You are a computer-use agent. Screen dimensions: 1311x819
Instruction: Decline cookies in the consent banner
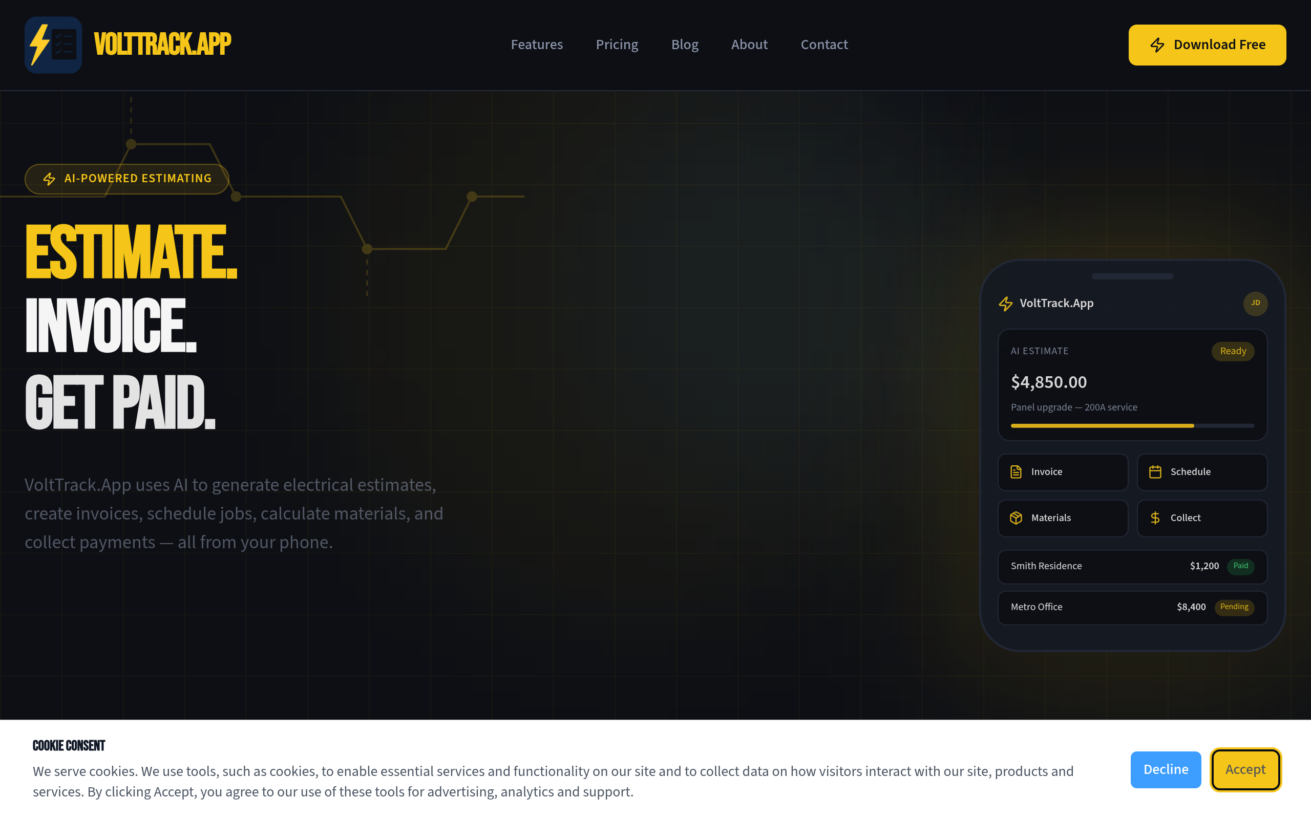coord(1165,770)
